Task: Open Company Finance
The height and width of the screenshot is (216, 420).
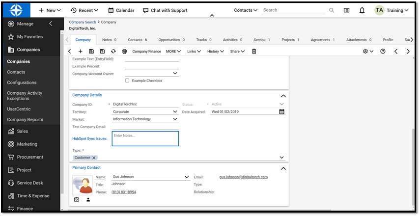Action: pyautogui.click(x=146, y=52)
